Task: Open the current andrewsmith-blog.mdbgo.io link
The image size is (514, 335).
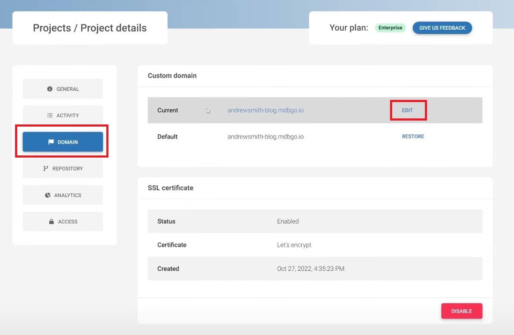Action: pyautogui.click(x=265, y=110)
